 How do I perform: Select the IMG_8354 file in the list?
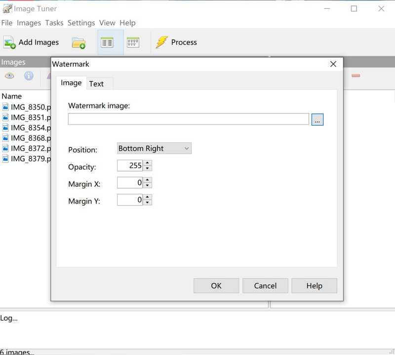(27, 128)
